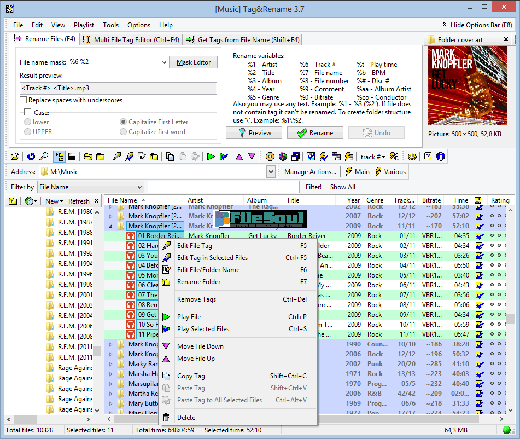Click the magnifier search icon in toolbar
This screenshot has height=439, width=520.
click(44, 157)
